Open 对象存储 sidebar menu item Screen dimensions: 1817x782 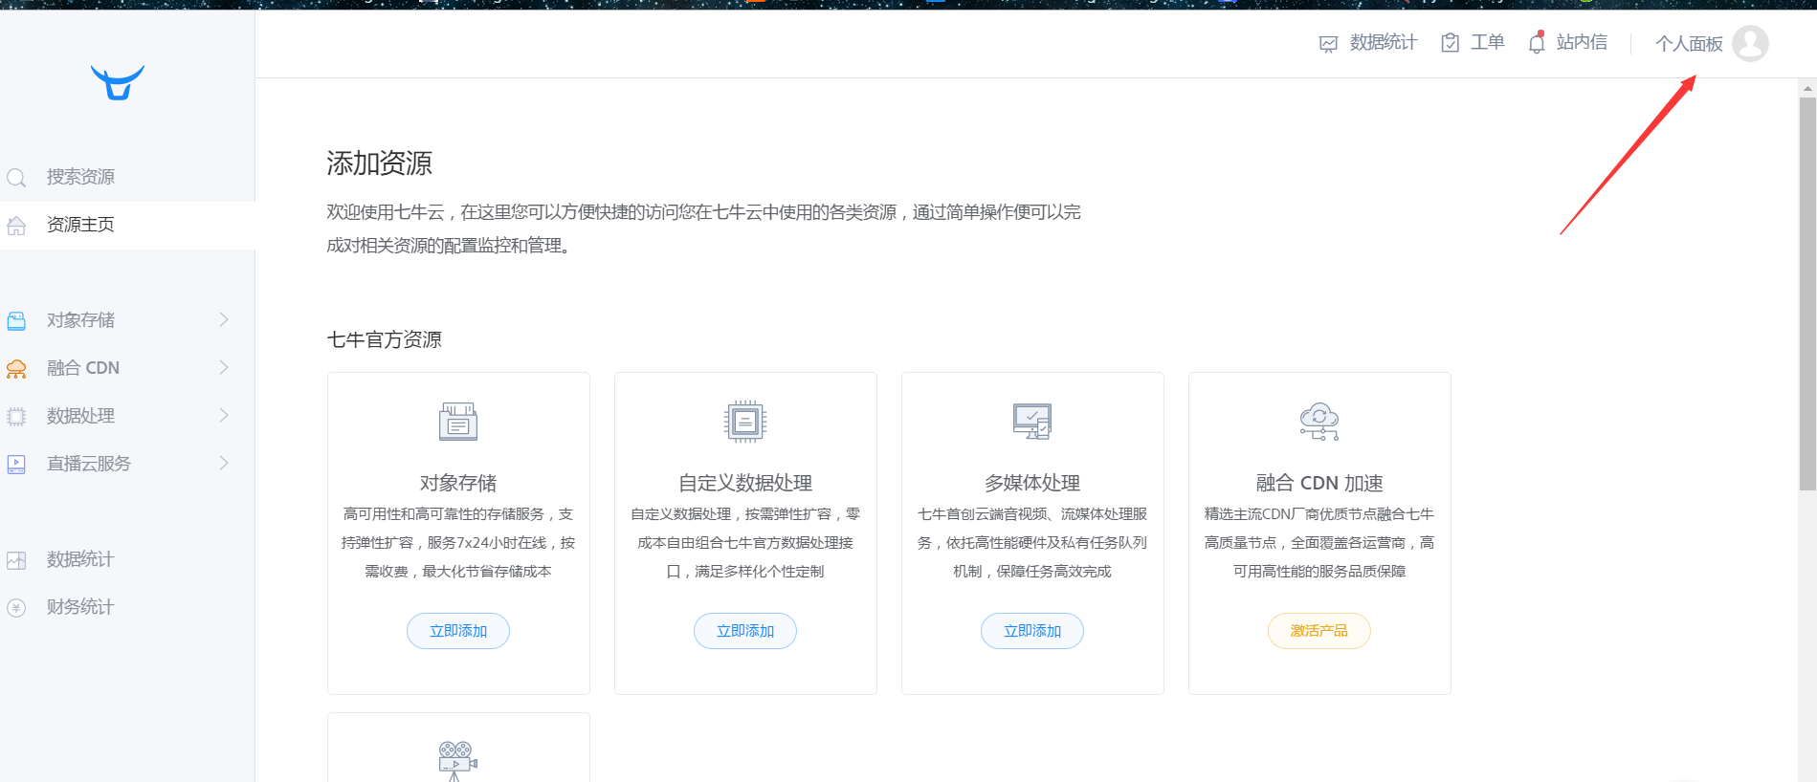point(127,320)
